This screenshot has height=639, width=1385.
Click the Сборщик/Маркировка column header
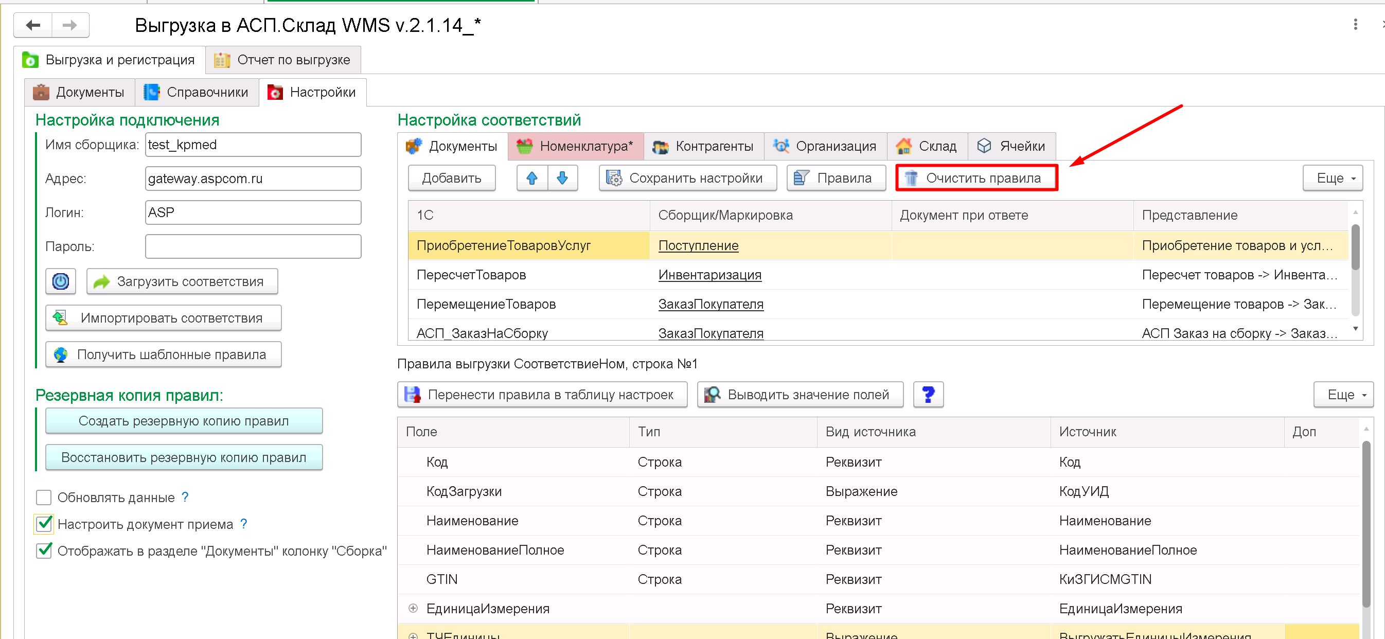pyautogui.click(x=771, y=215)
